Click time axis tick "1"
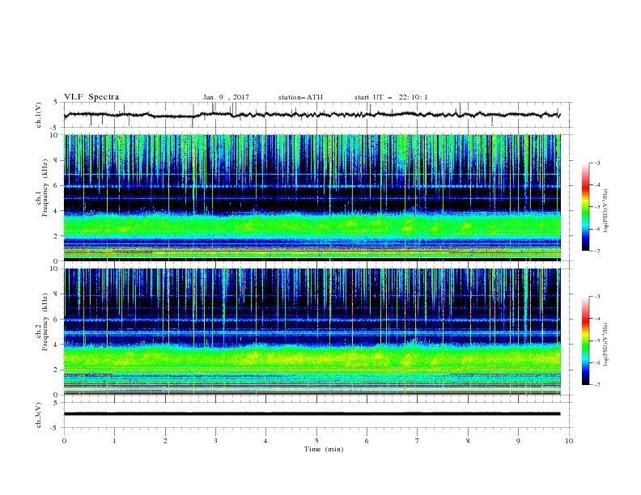 coord(114,441)
